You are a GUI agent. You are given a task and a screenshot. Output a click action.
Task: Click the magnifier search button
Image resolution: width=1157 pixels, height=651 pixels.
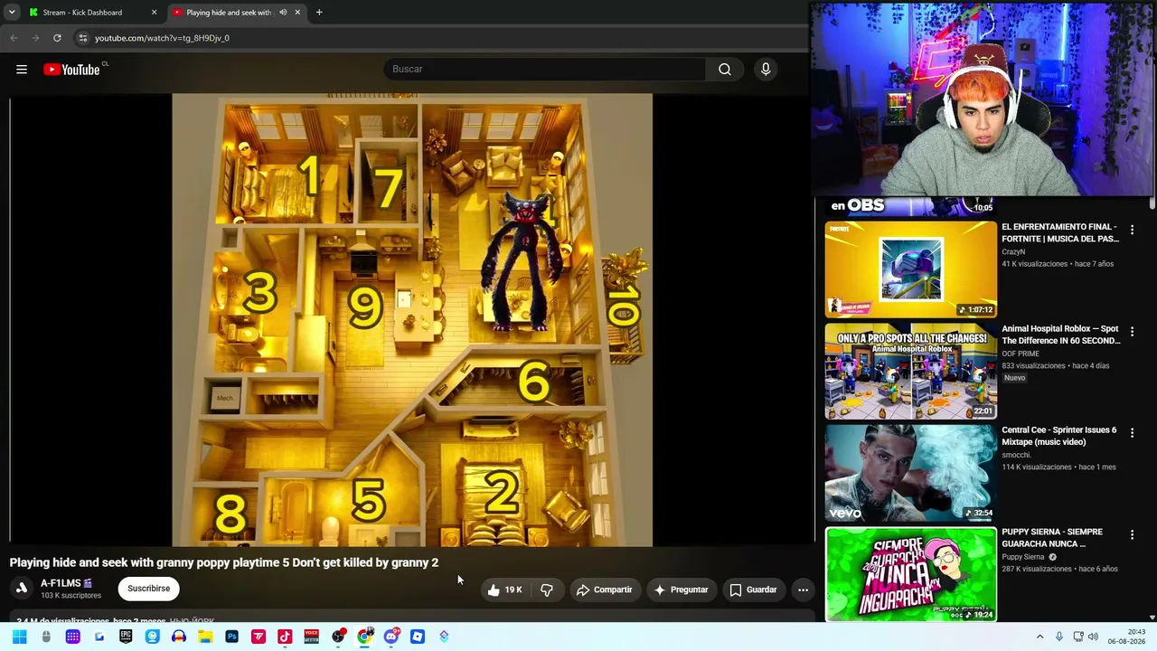pyautogui.click(x=725, y=70)
